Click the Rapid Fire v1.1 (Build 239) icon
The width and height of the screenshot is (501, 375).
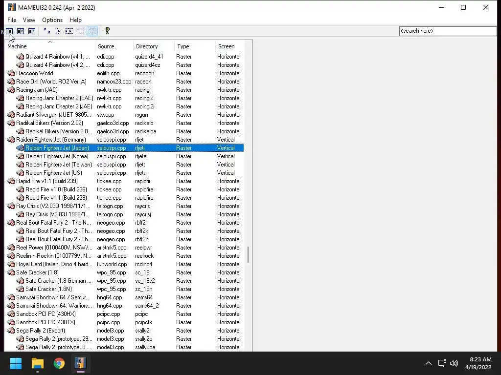click(11, 181)
